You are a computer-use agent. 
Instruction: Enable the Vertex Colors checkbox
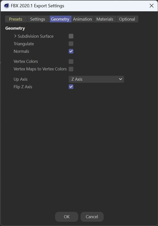[71, 61]
